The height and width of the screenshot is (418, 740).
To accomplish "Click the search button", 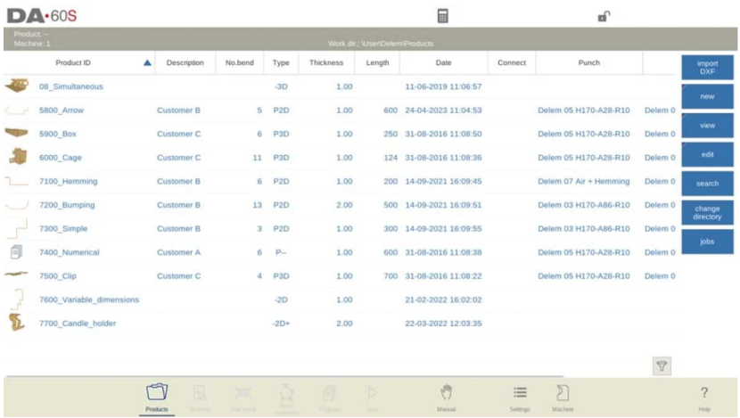I will (707, 184).
